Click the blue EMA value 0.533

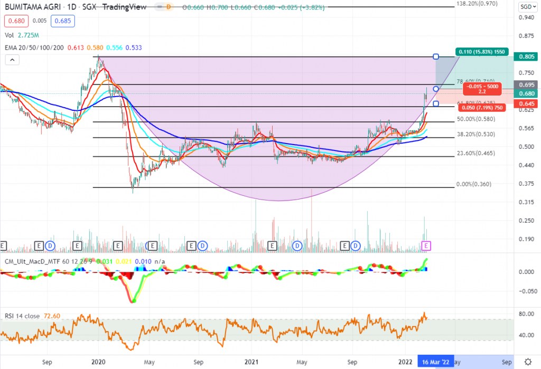(134, 48)
